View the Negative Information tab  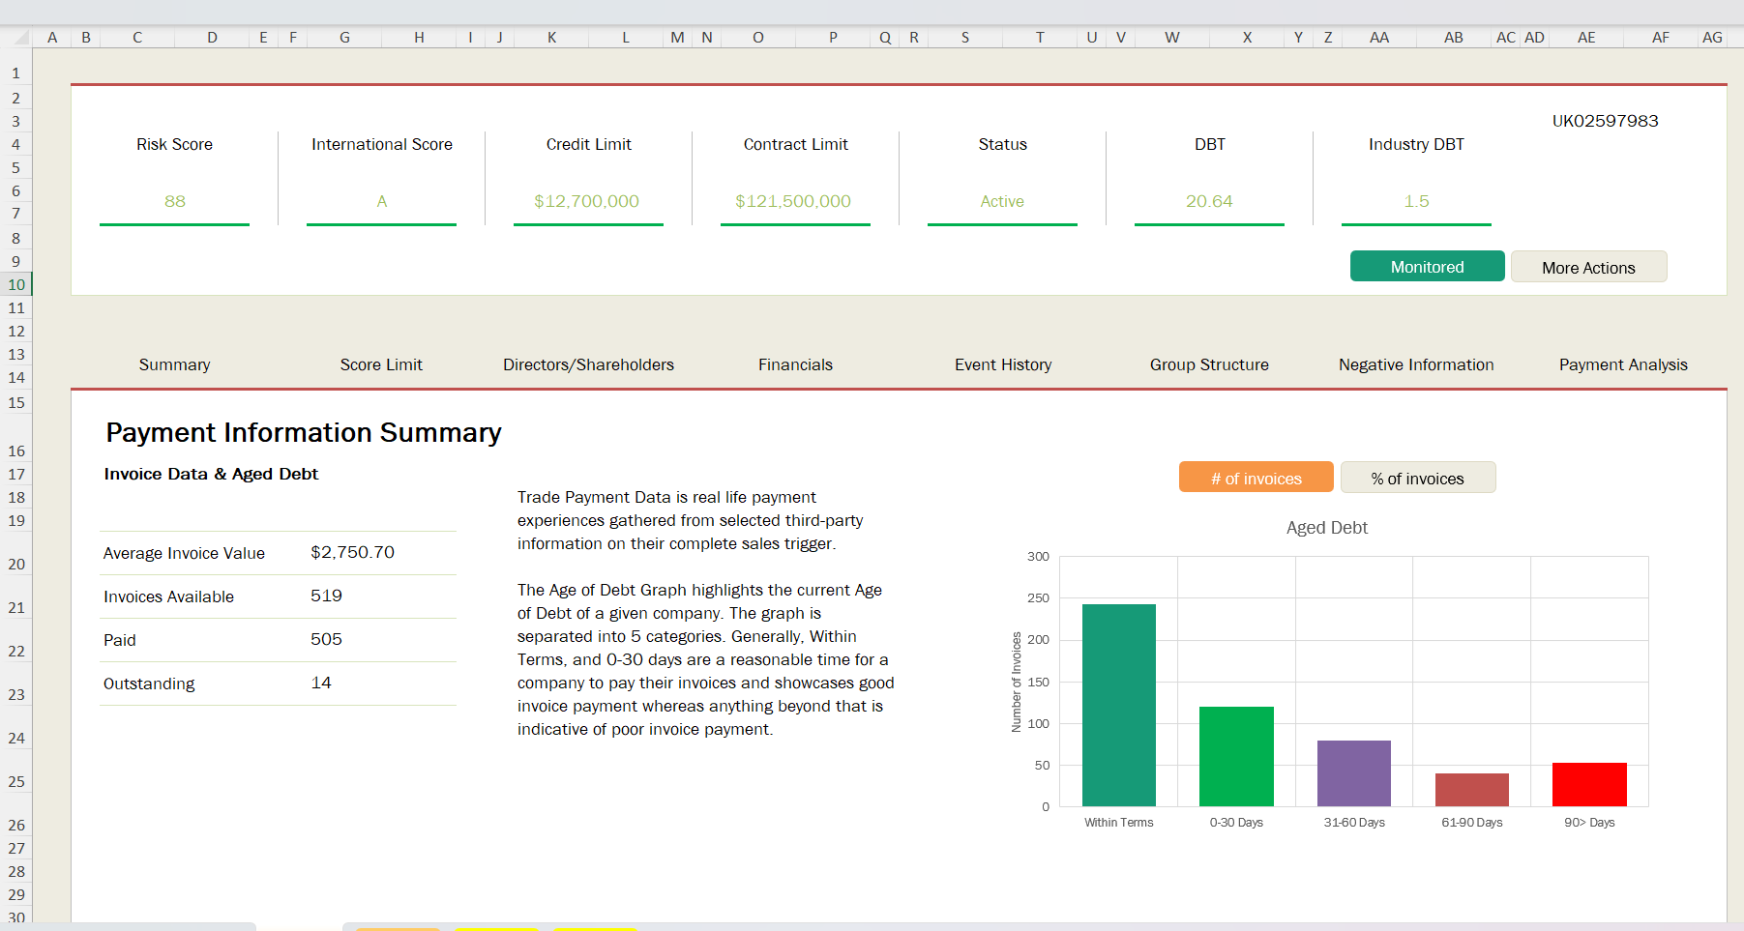pyautogui.click(x=1416, y=364)
